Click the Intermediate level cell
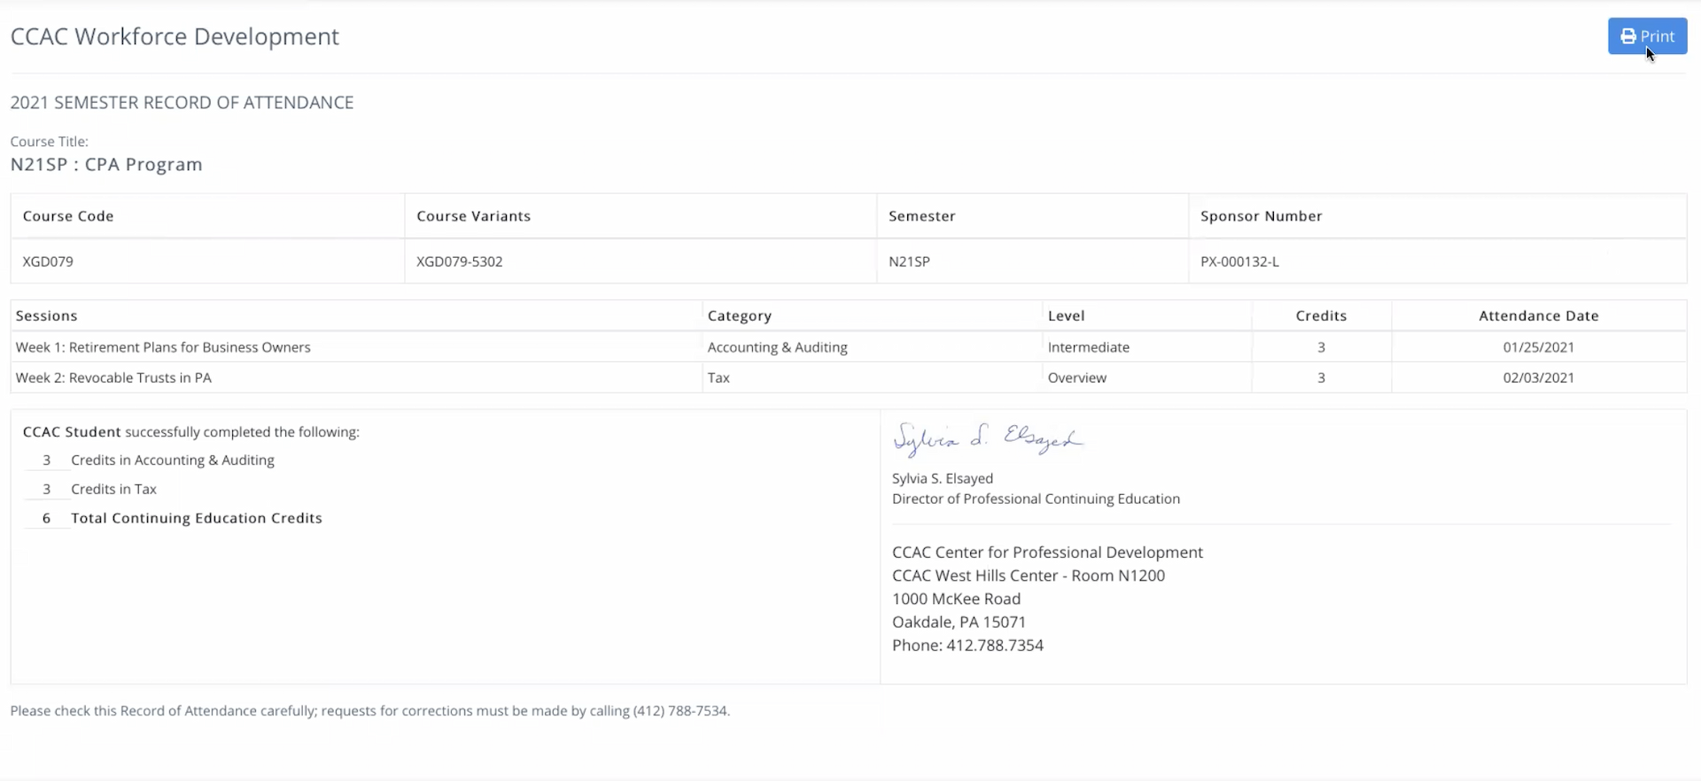The height and width of the screenshot is (781, 1701). (1088, 347)
